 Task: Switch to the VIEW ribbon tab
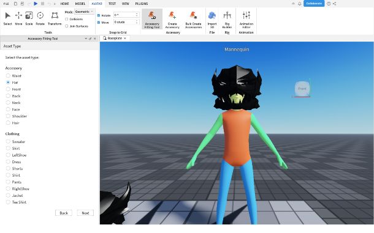click(x=126, y=4)
